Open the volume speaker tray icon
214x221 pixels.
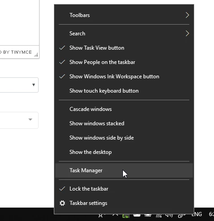(x=169, y=216)
